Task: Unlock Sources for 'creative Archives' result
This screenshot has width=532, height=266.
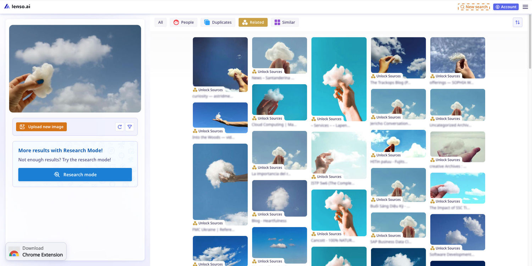Action: pyautogui.click(x=445, y=160)
